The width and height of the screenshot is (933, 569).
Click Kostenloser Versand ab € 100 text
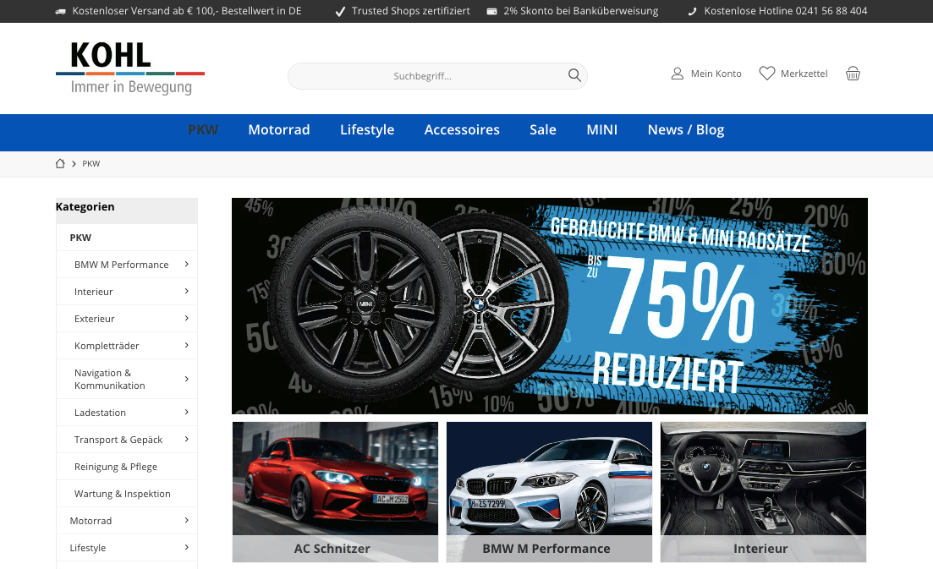point(187,11)
